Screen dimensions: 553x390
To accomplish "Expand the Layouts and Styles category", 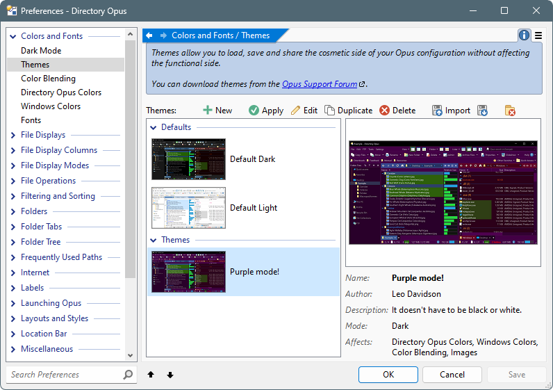I will tap(13, 318).
